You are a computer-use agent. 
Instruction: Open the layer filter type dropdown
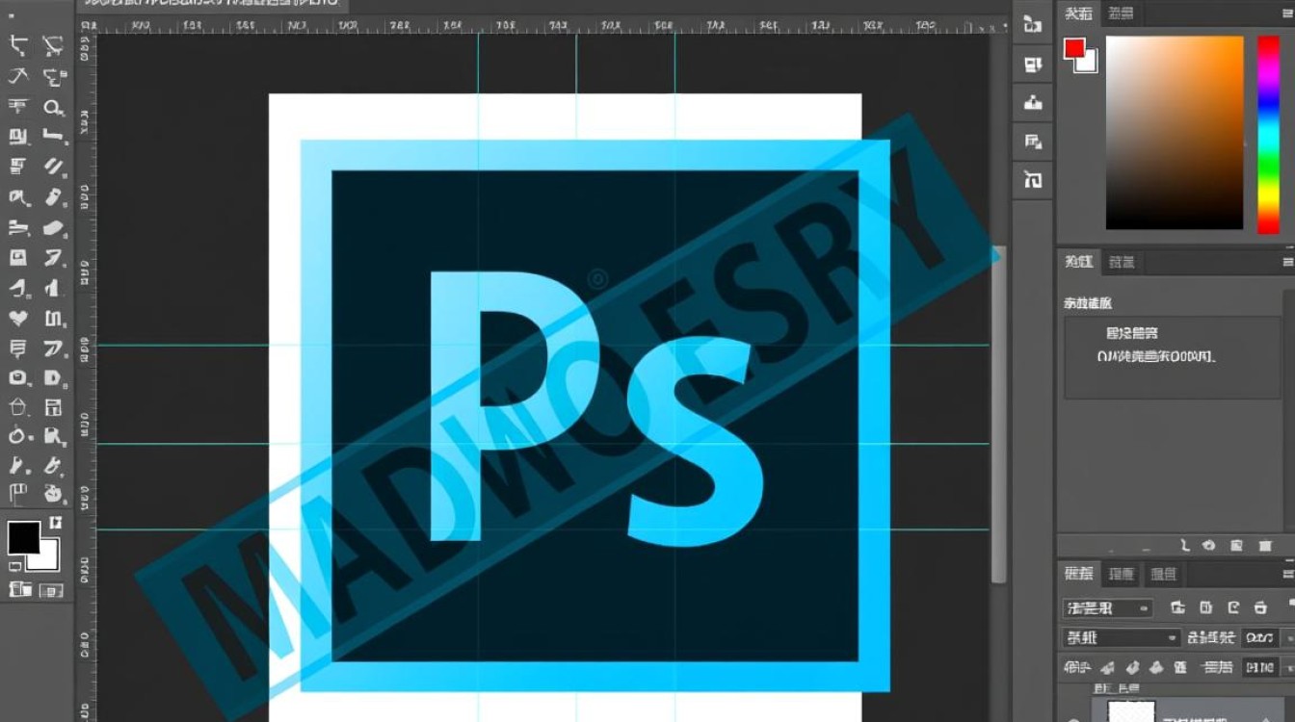click(1108, 608)
